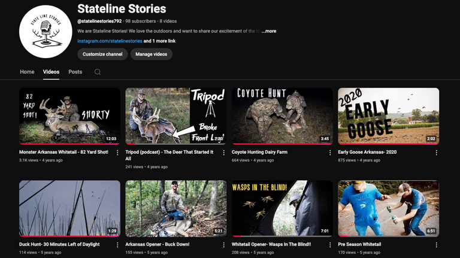Viewport: 460px width, 258px height.
Task: Open the Coyote Hunt thumbnail
Action: (x=282, y=116)
